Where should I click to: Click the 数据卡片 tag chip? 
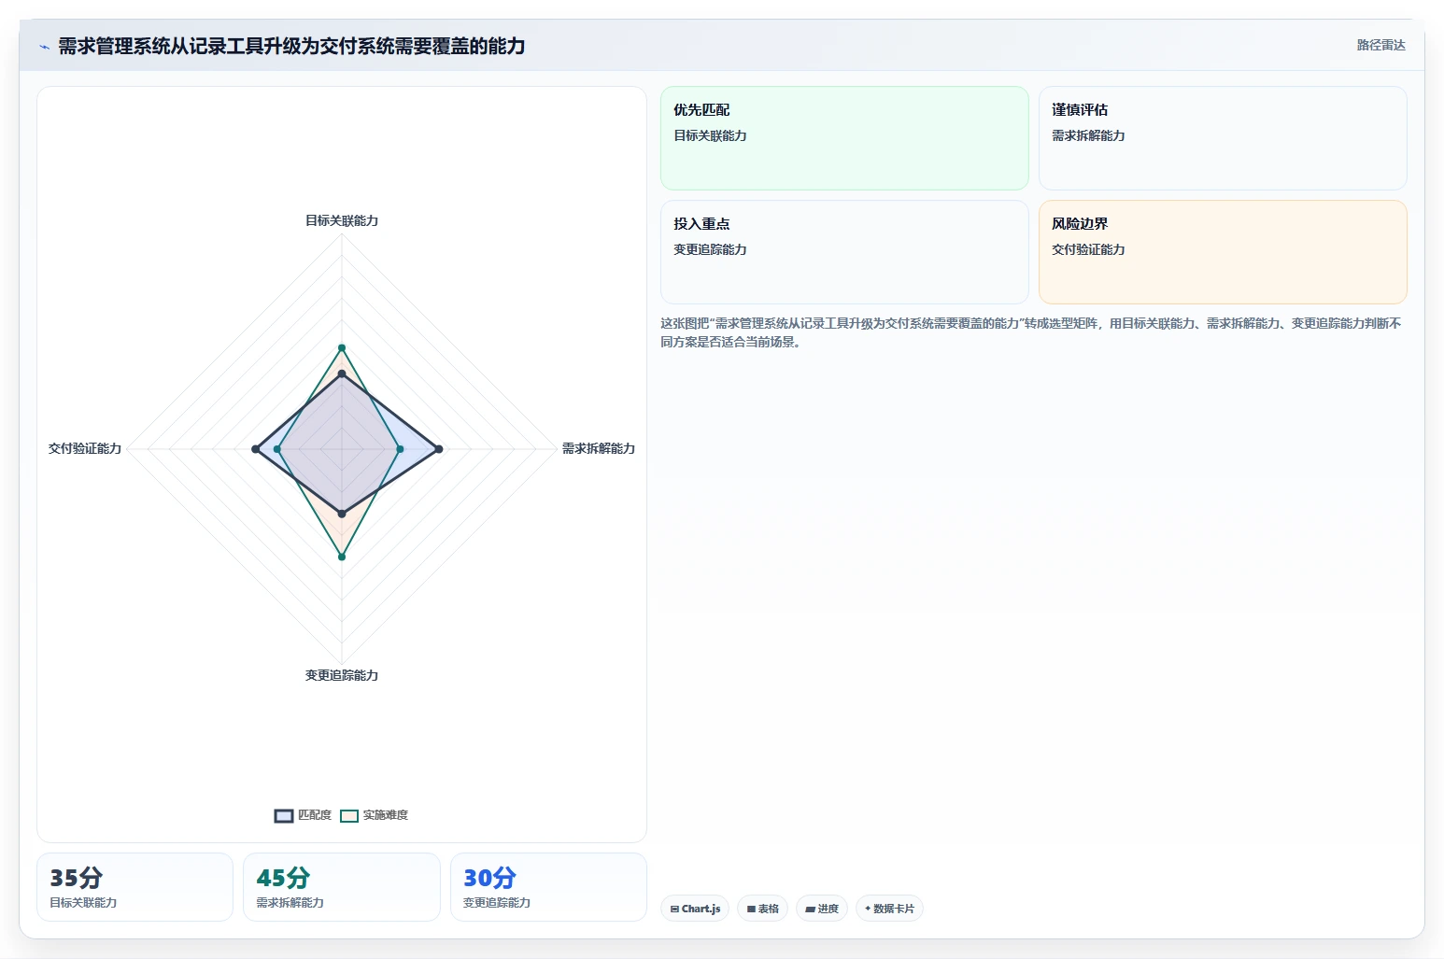pos(889,909)
